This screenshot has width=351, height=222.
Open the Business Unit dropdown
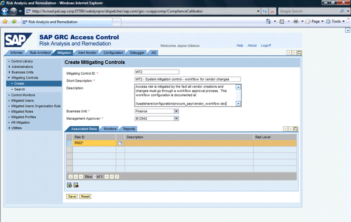point(177,111)
